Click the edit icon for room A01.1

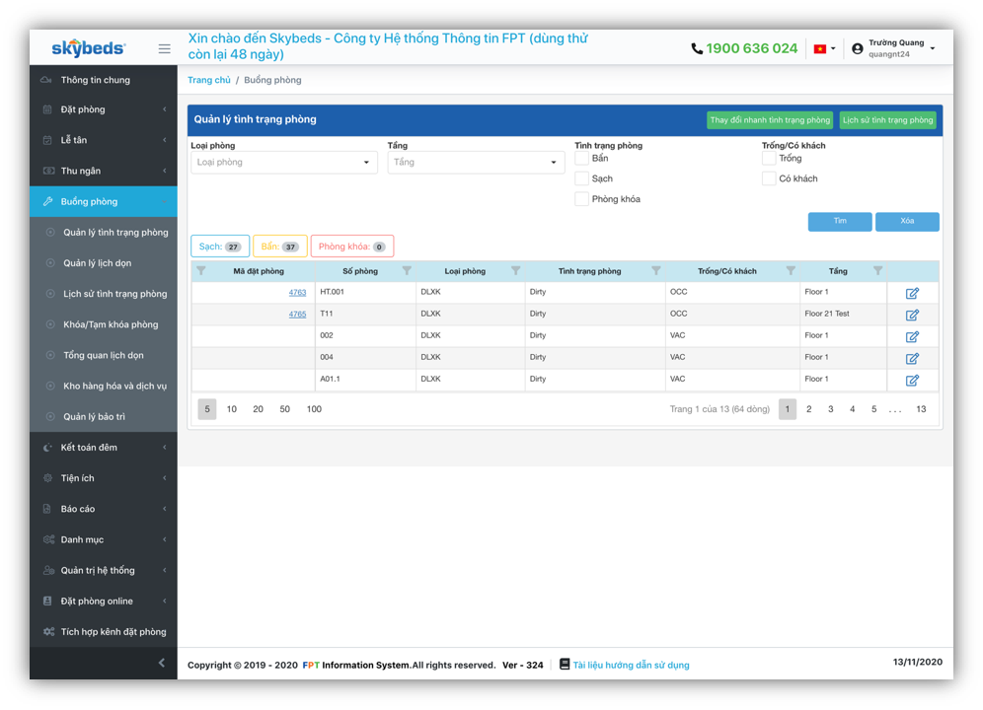click(912, 380)
